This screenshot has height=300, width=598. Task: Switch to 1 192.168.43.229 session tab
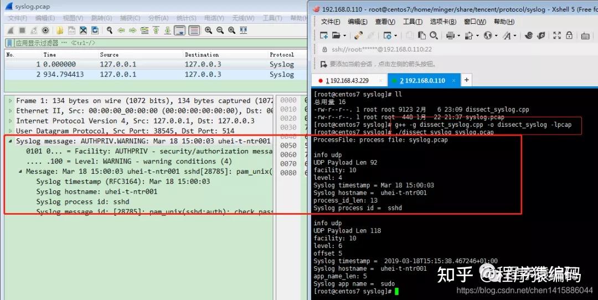349,80
